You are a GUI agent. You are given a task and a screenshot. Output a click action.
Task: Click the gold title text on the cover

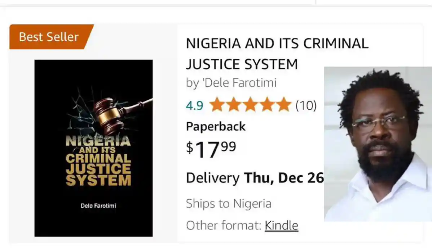pos(98,160)
